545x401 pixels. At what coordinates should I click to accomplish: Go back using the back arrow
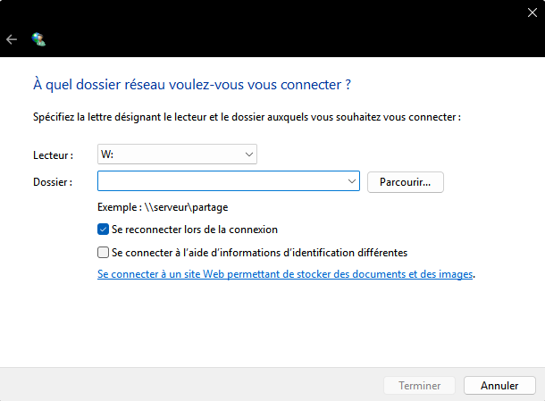coord(12,39)
